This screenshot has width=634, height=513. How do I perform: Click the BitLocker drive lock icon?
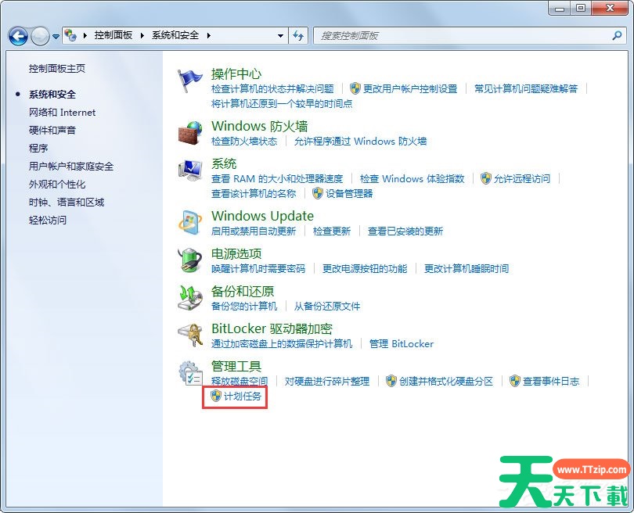click(x=189, y=335)
